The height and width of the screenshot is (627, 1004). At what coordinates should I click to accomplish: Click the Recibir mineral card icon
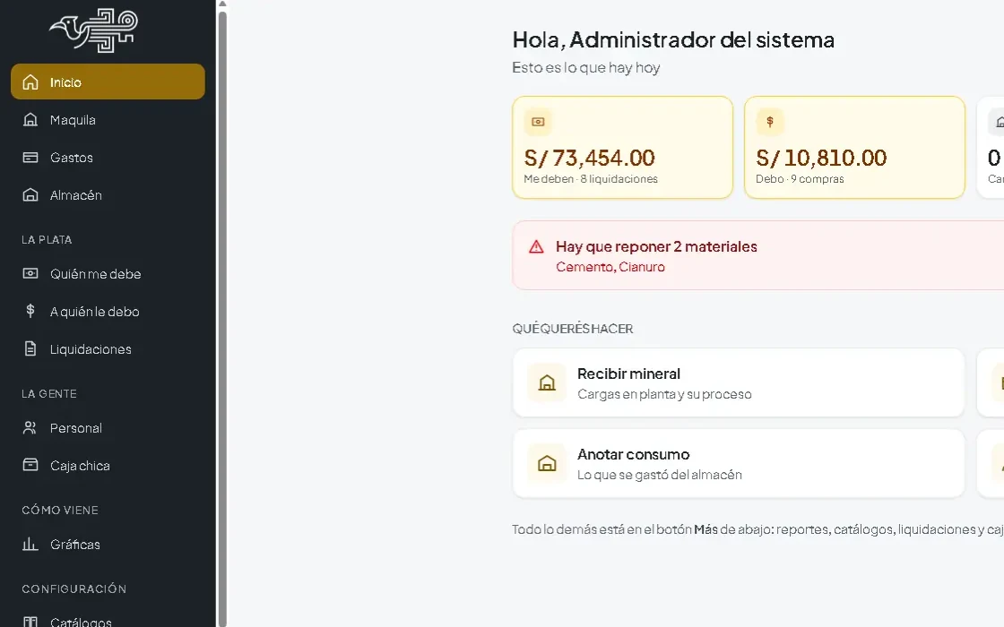547,382
